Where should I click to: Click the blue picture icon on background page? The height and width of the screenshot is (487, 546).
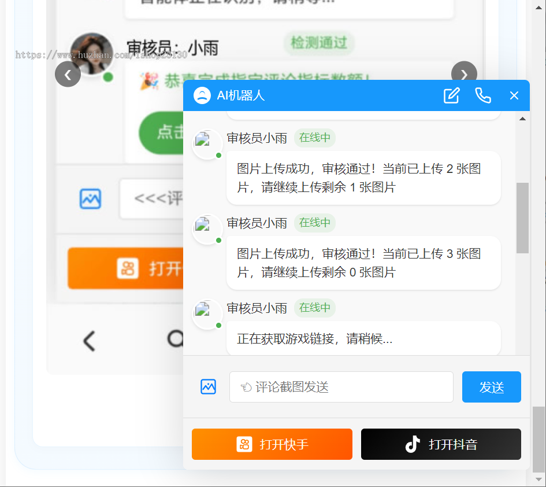coord(90,199)
